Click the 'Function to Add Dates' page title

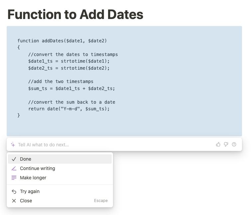click(x=75, y=15)
